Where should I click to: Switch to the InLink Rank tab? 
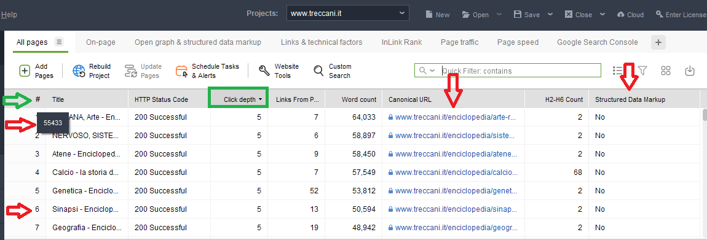pyautogui.click(x=401, y=42)
